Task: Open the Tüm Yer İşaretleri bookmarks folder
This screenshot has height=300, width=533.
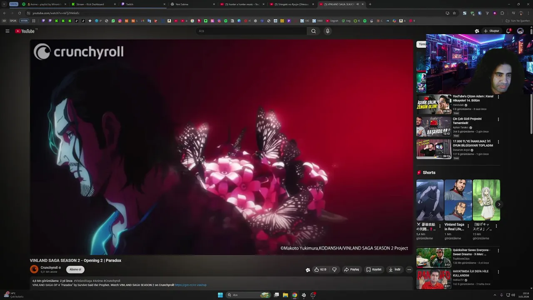Action: tap(518, 21)
